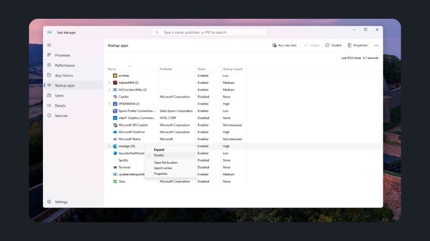430x241 pixels.
Task: Click the Performance sidebar icon
Action: click(49, 65)
